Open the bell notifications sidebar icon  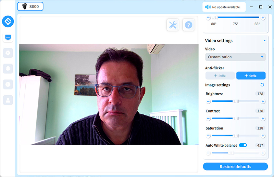click(x=8, y=68)
